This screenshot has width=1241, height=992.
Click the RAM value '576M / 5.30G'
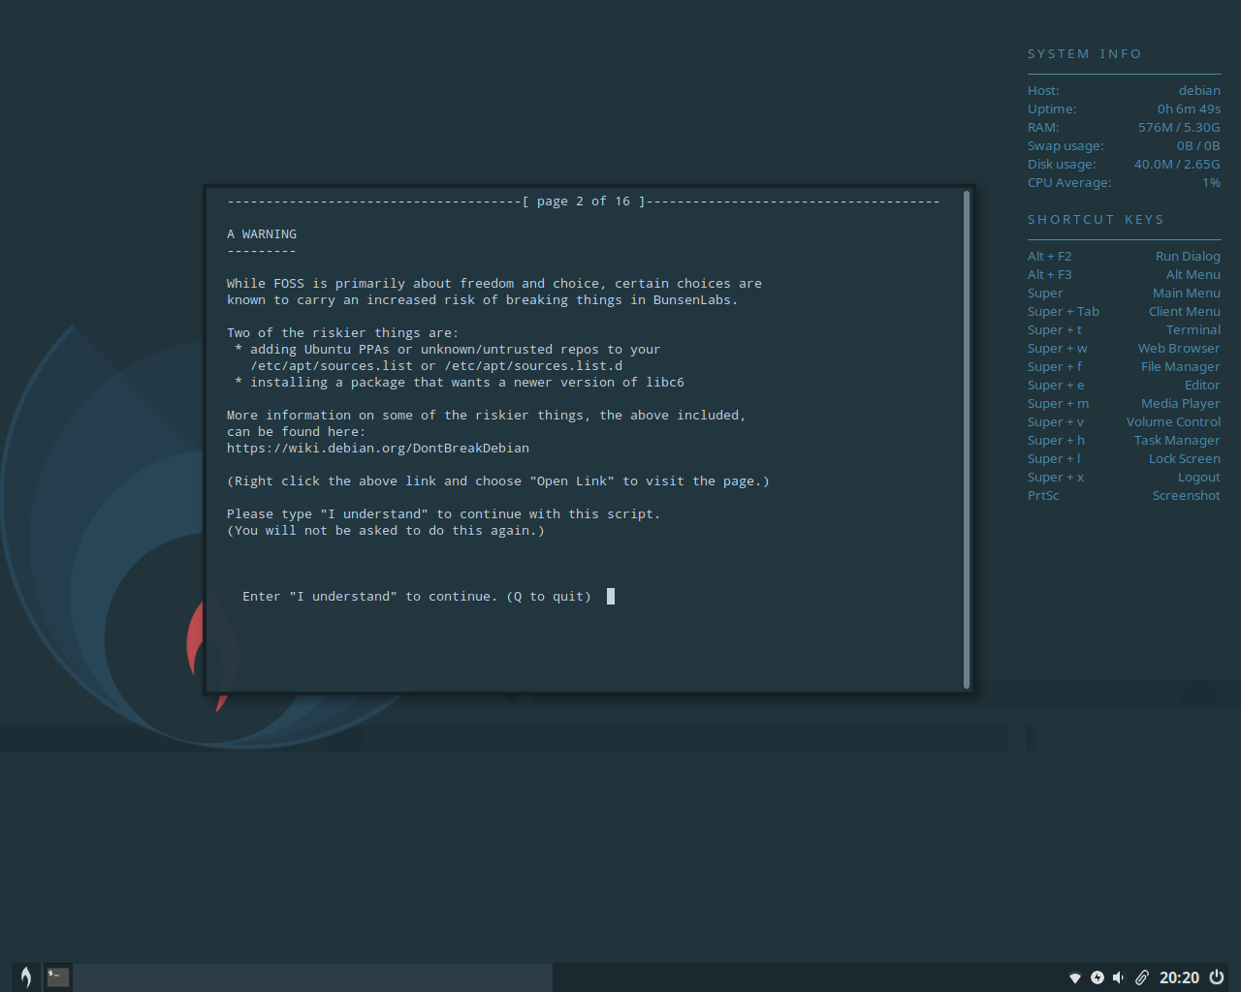(x=1179, y=127)
